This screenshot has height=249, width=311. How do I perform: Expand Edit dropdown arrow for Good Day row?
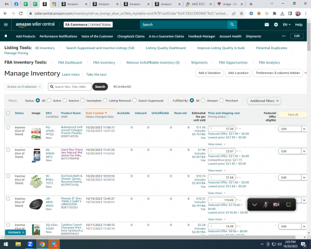[x=304, y=151]
